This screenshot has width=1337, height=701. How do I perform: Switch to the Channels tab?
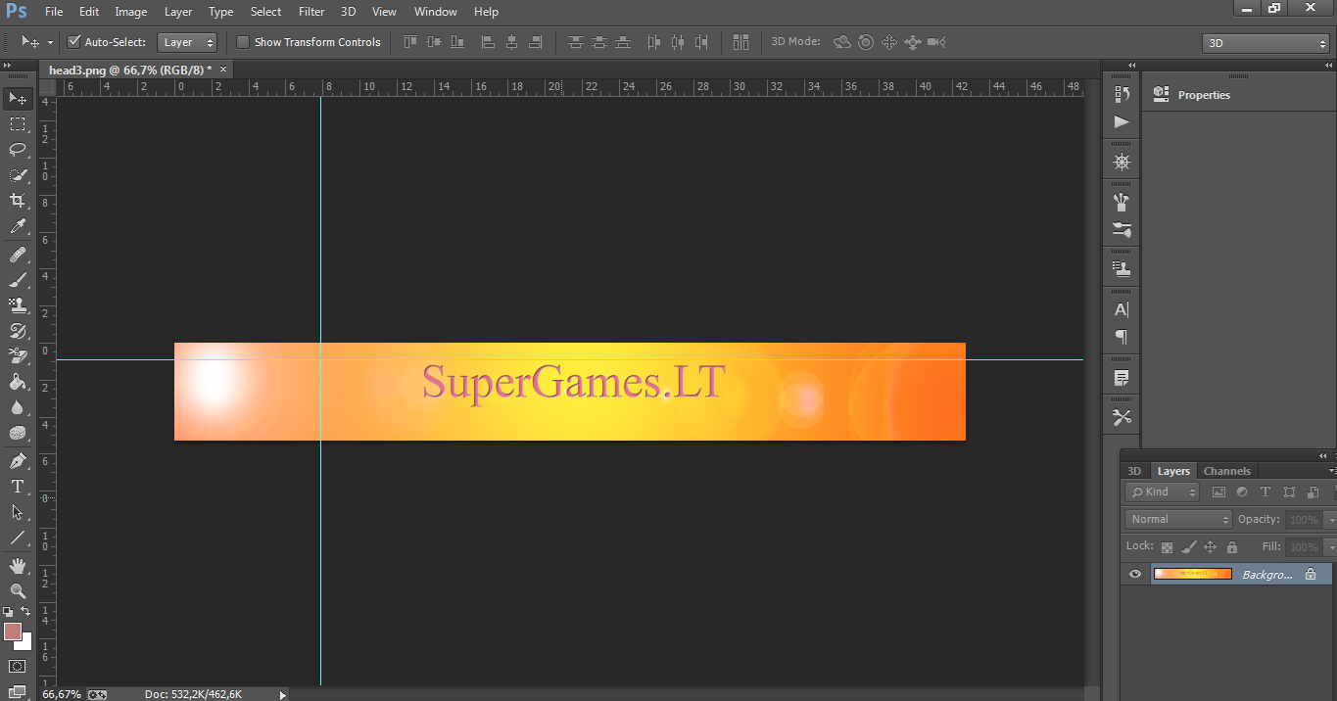(1227, 471)
